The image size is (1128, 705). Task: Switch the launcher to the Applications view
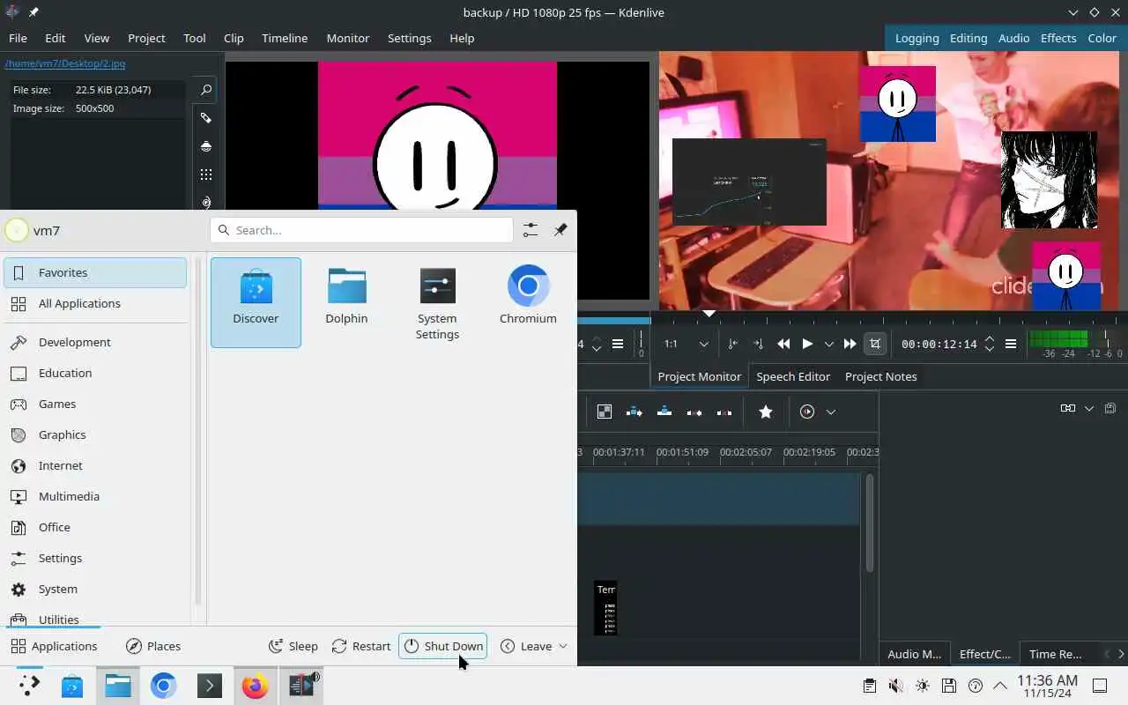[x=54, y=646]
